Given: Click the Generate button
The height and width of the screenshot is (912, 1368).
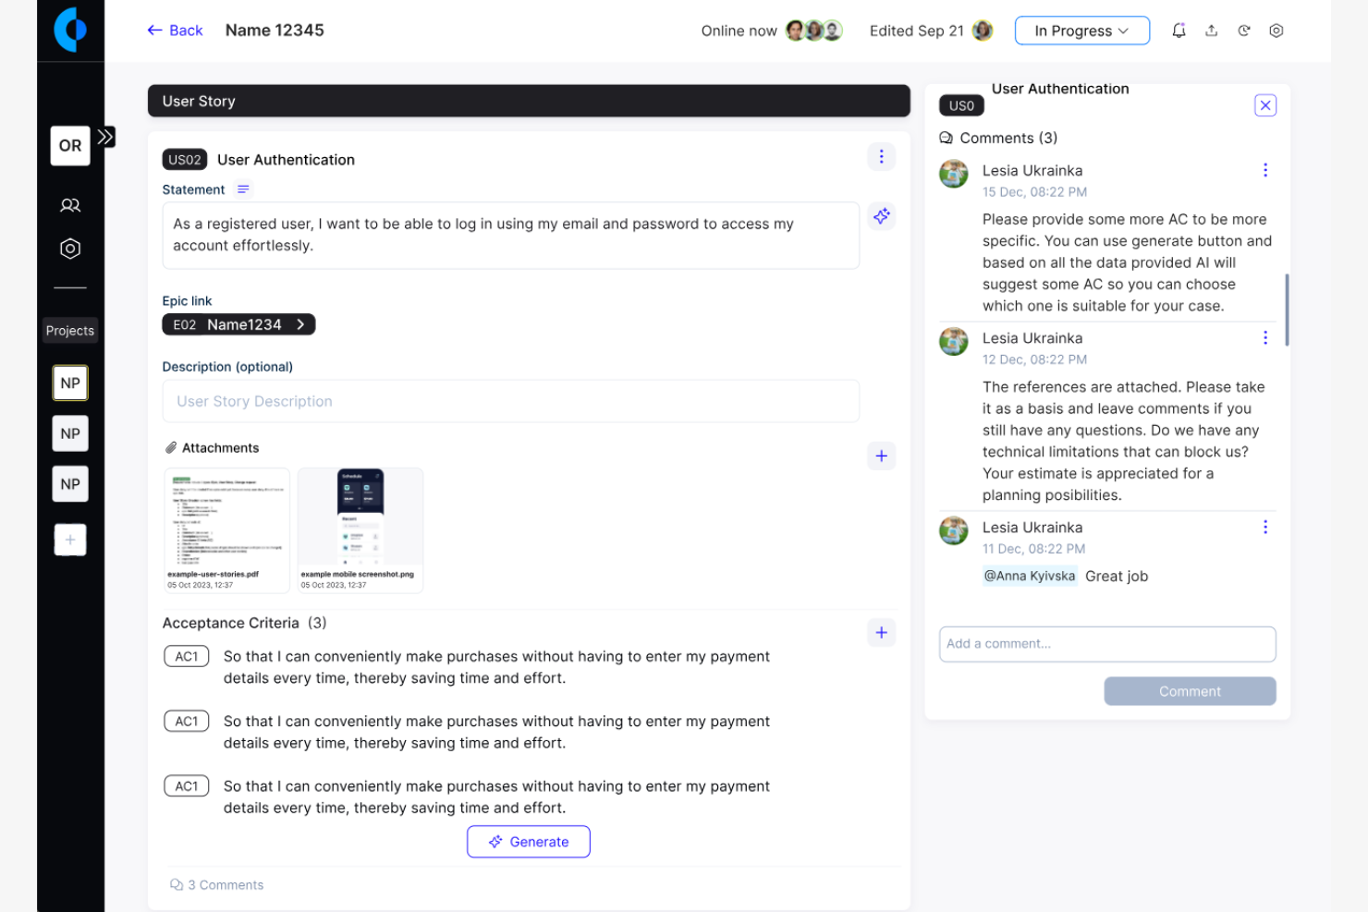Looking at the screenshot, I should coord(529,842).
